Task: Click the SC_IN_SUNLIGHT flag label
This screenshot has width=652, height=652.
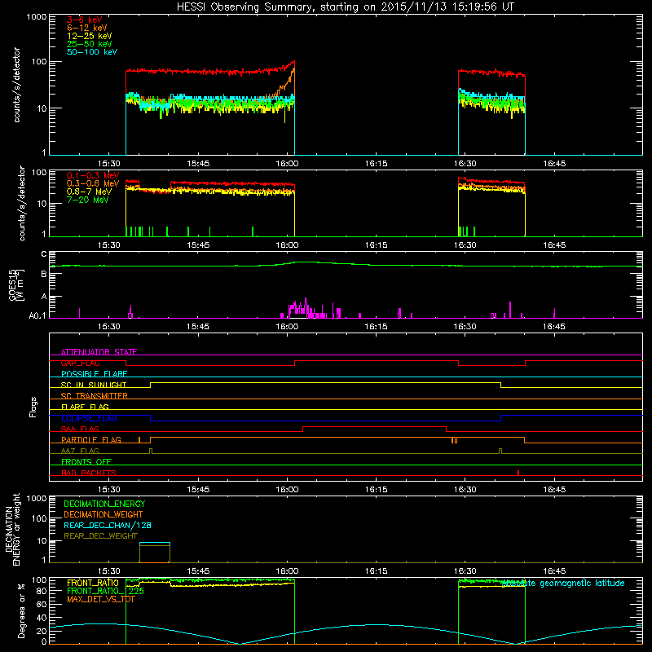Action: (94, 385)
